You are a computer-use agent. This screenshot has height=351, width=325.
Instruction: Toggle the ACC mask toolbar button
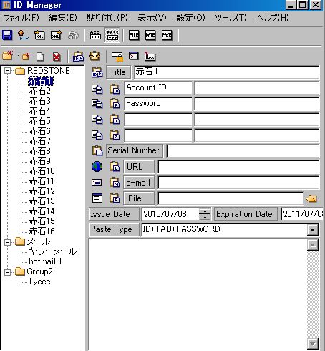click(95, 35)
